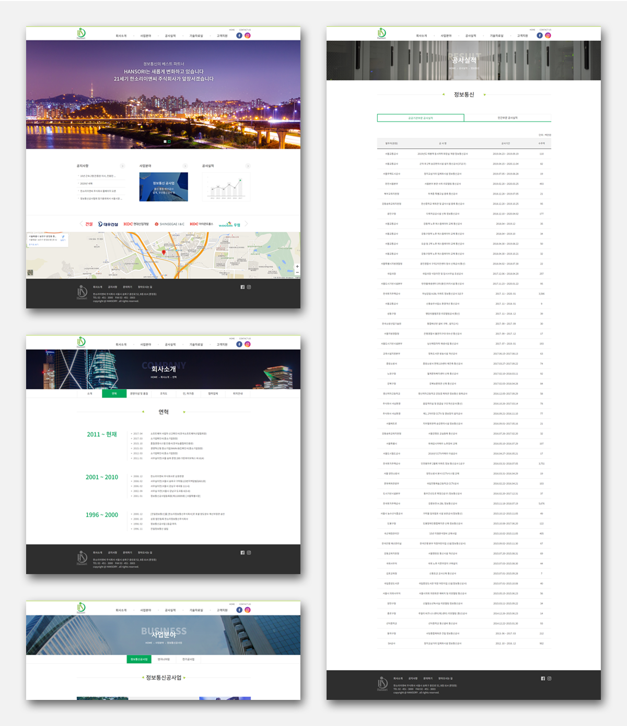Open the 공지사항 section's round arrow icon

[122, 166]
